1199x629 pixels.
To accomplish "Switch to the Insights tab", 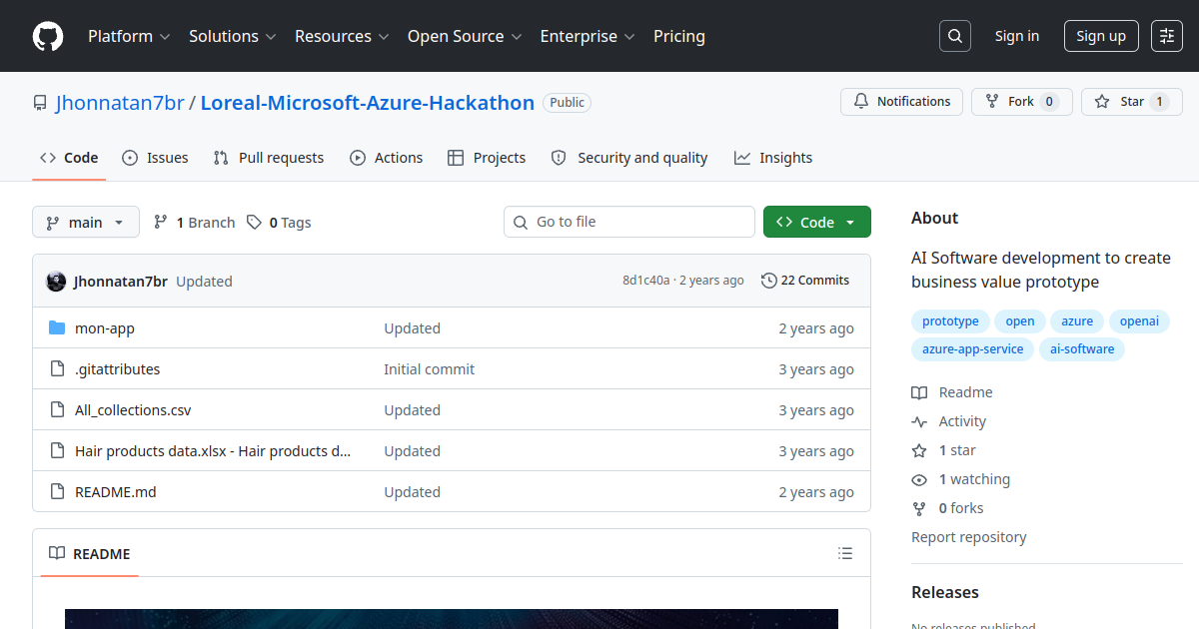I will [x=773, y=158].
